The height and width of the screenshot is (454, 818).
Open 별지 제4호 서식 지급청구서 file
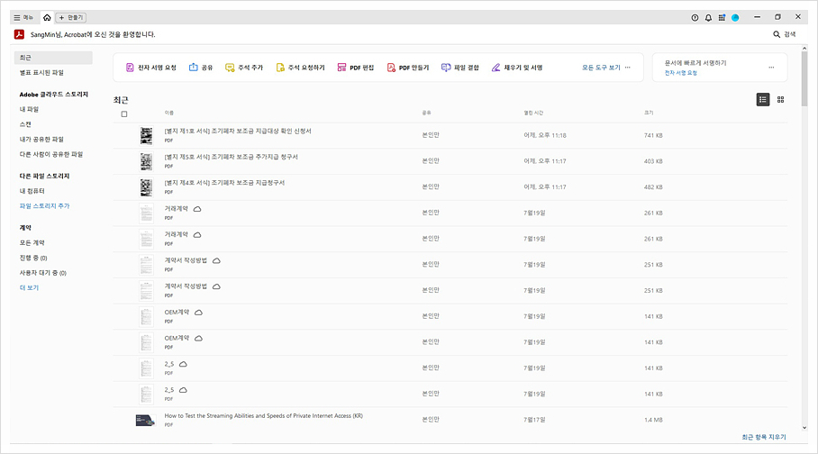(224, 183)
